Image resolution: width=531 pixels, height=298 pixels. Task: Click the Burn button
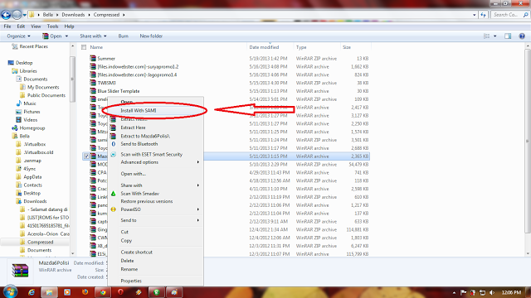124,36
